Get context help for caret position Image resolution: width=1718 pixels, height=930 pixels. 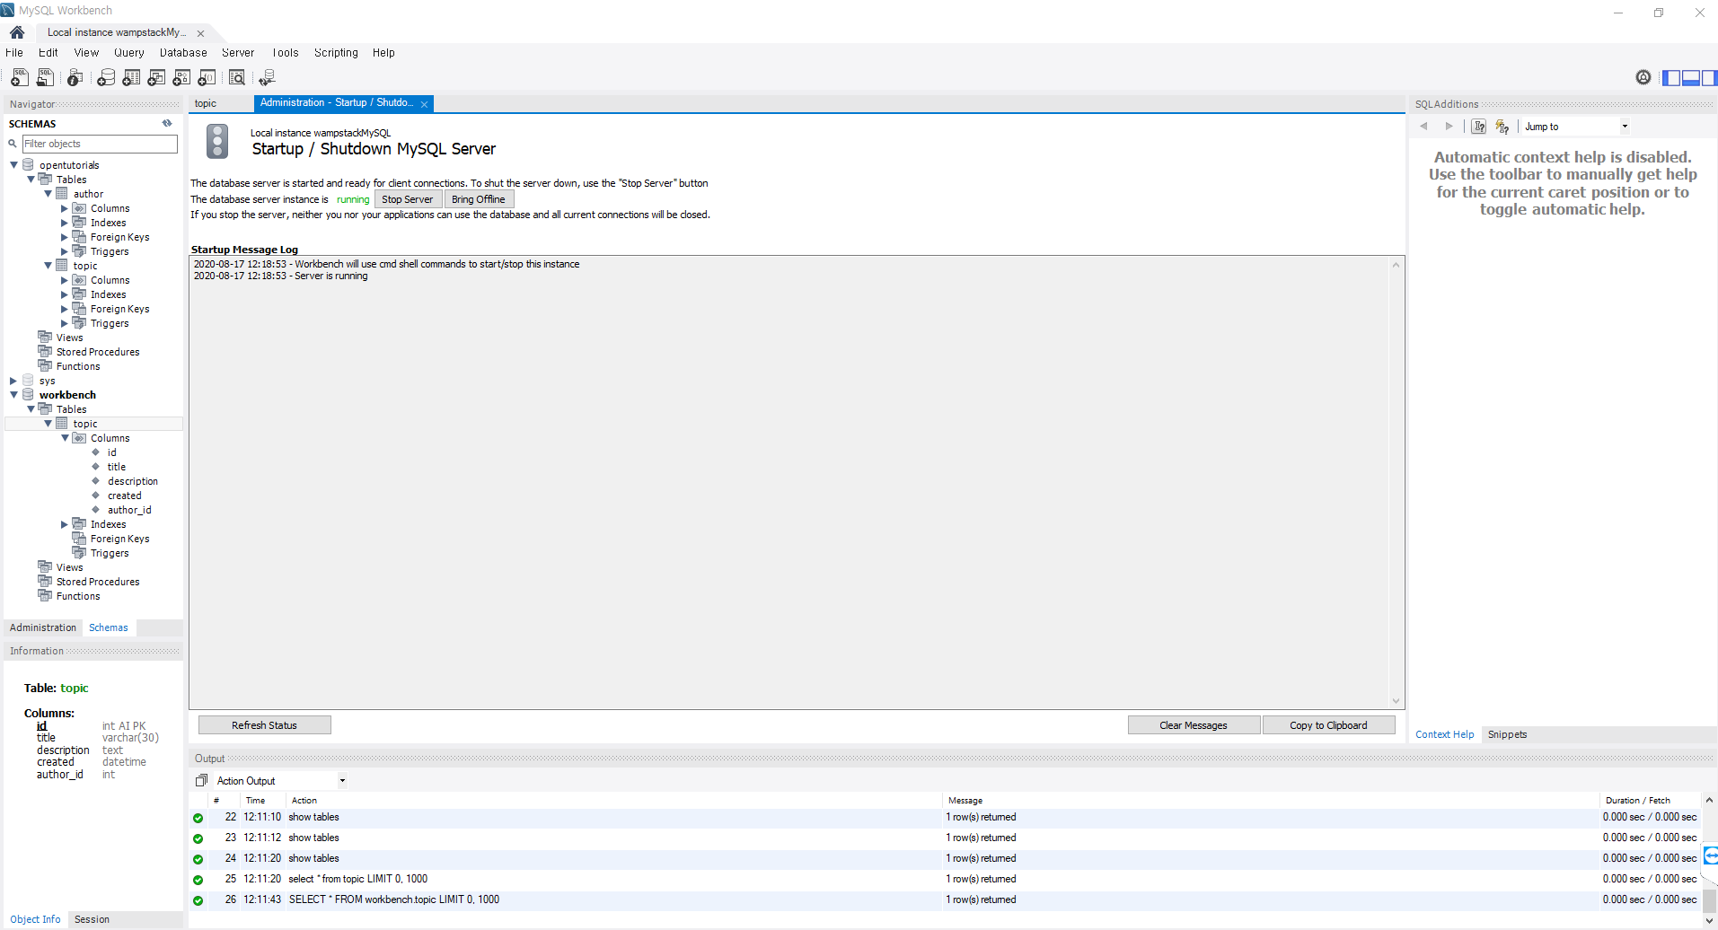pyautogui.click(x=1478, y=127)
